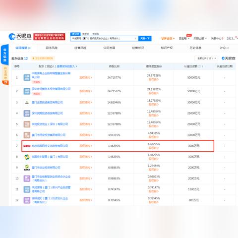The image size is (238, 238).
Task: Open the shareholder logo in row 3
Action: (27, 103)
